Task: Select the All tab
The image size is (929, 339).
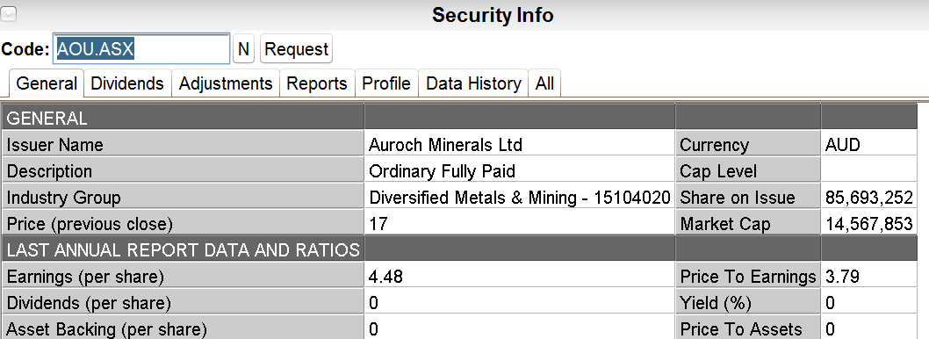Action: (x=544, y=83)
